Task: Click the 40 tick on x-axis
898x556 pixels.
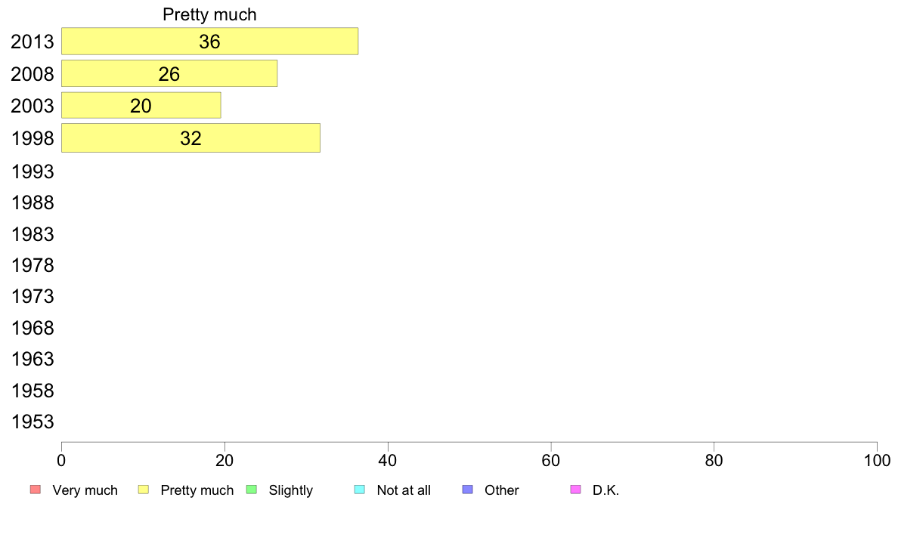Action: pos(388,460)
